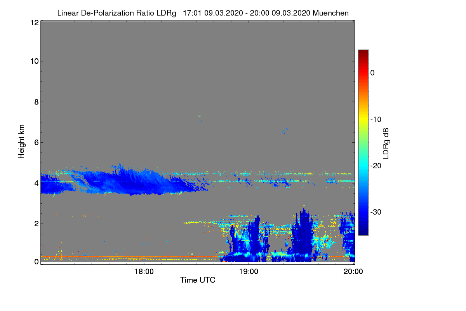The image size is (466, 311).
Task: Click the 19:00 time tick label
Action: [249, 272]
